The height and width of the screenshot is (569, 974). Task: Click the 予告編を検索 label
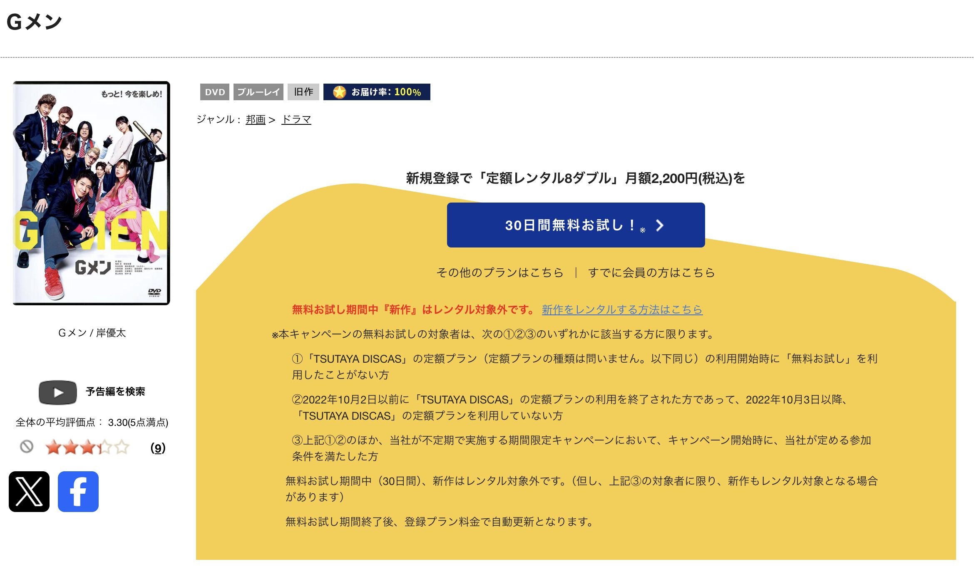pyautogui.click(x=115, y=392)
